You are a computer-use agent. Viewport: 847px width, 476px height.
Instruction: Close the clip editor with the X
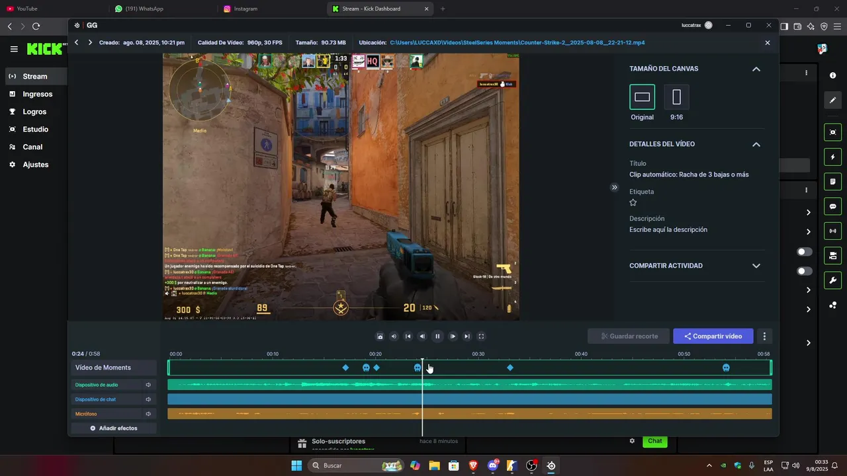coord(768,42)
